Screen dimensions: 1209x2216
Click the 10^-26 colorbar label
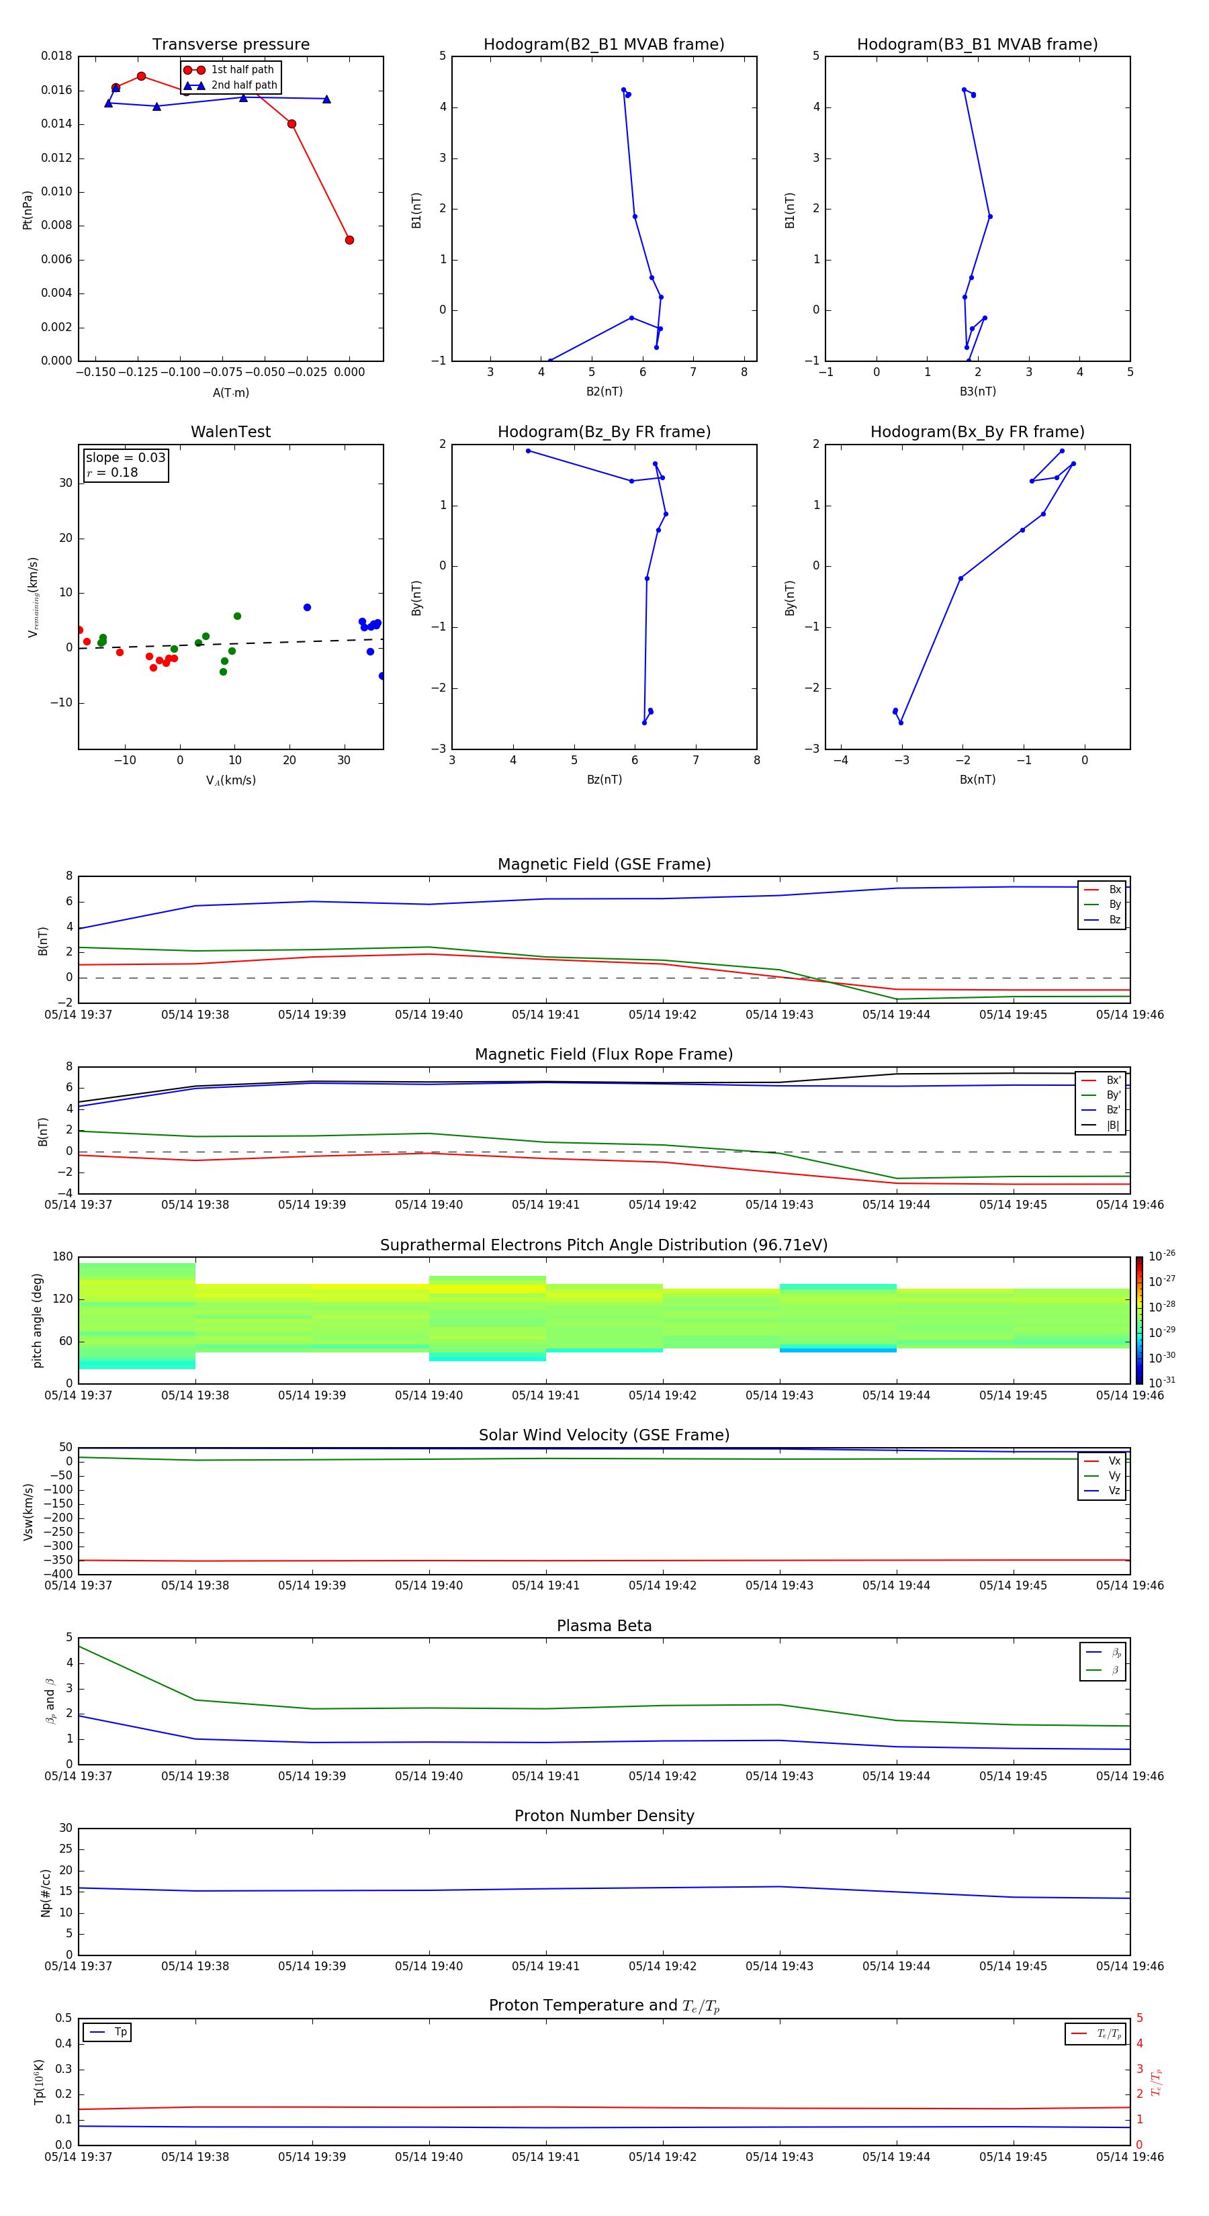pos(1163,1256)
